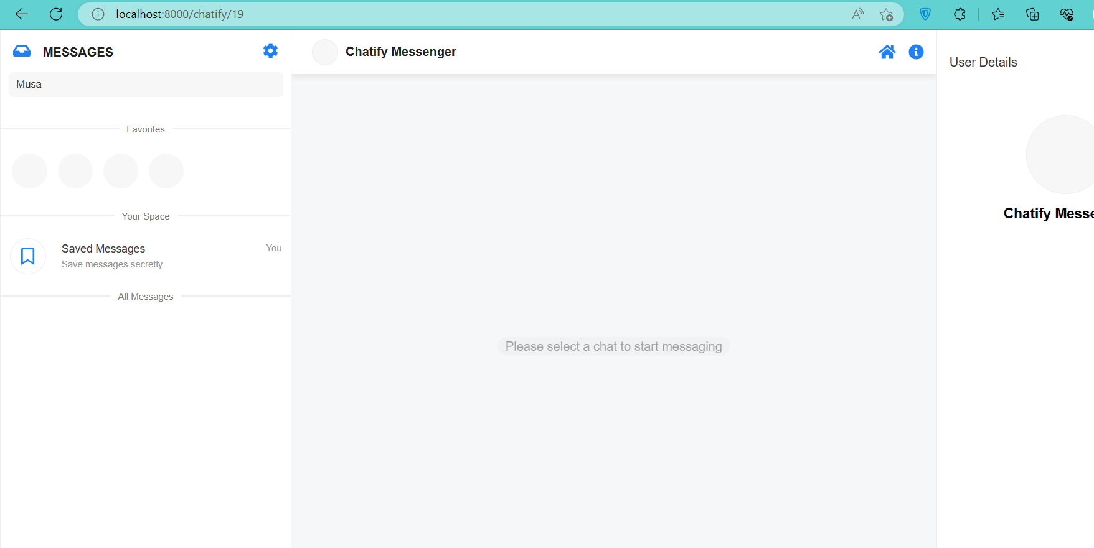1094x548 pixels.
Task: Select the fourth favorites avatar placeholder
Action: coord(166,171)
